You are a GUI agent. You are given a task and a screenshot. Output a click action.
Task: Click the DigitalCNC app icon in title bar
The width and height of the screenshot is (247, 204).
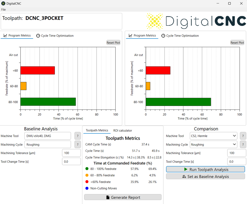coord(3,3)
